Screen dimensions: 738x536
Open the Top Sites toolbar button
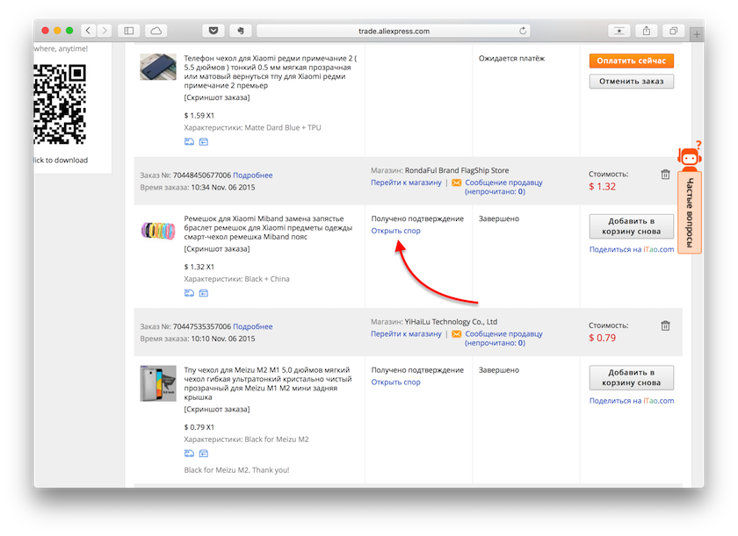coord(619,31)
